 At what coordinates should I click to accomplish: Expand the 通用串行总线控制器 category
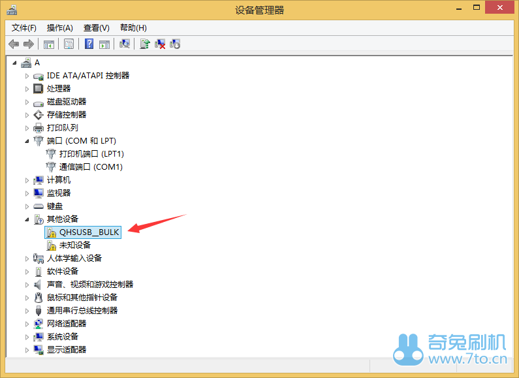27,311
